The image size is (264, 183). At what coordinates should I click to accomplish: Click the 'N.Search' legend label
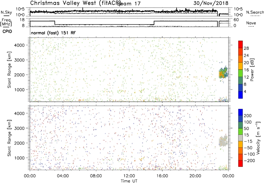[255, 12]
